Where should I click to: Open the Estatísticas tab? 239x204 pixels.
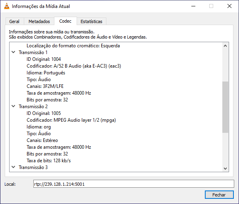coord(91,21)
